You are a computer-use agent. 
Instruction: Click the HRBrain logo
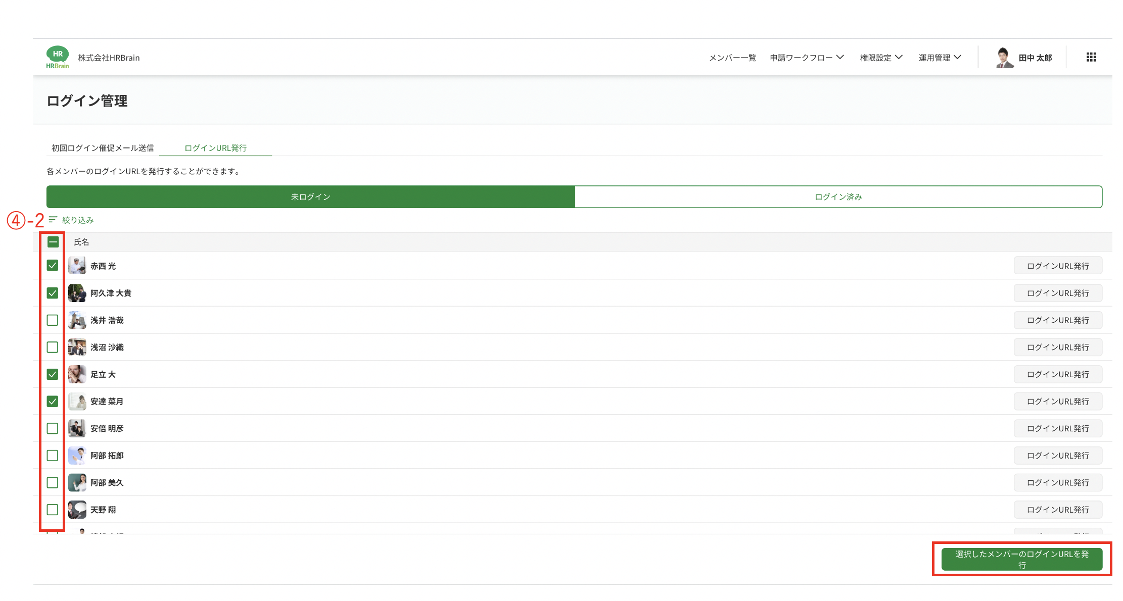coord(58,57)
